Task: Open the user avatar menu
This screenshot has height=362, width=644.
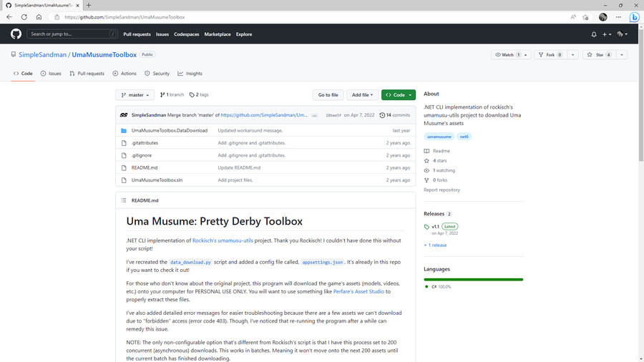Action: click(x=623, y=34)
